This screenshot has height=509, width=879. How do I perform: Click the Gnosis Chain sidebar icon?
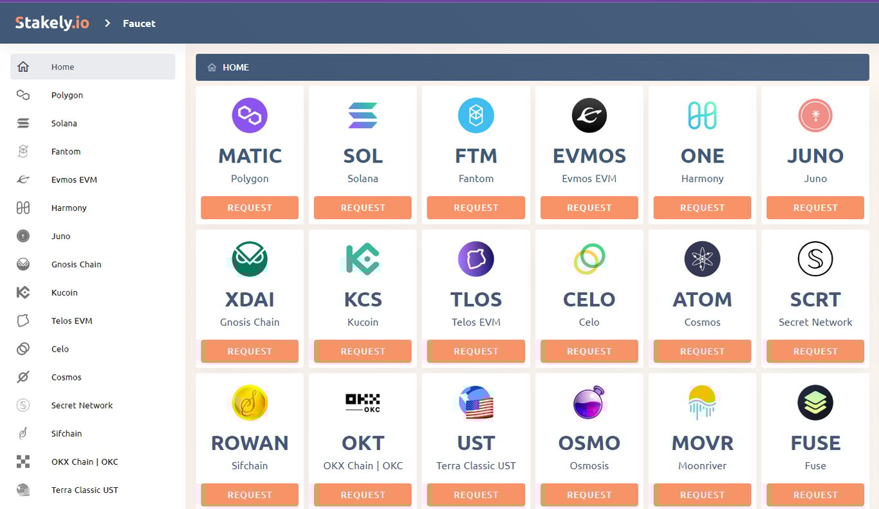click(x=23, y=264)
